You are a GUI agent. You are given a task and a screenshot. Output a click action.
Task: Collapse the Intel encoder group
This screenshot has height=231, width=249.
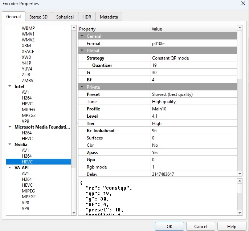pos(10,86)
